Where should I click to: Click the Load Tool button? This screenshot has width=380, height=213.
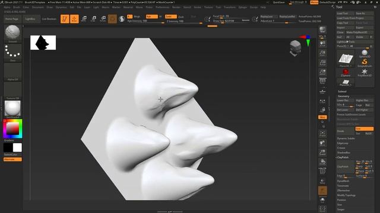346,13
